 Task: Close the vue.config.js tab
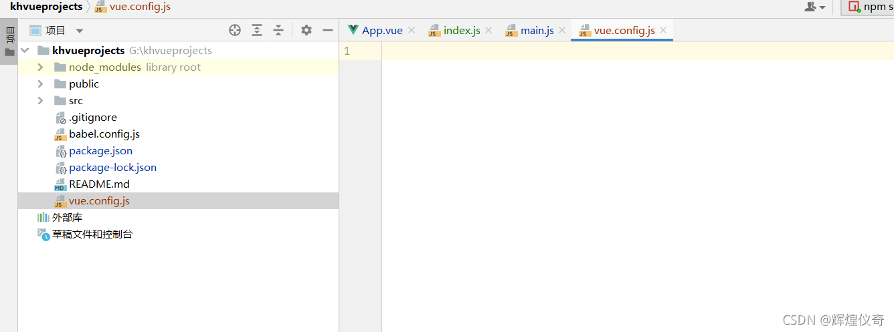click(x=663, y=30)
